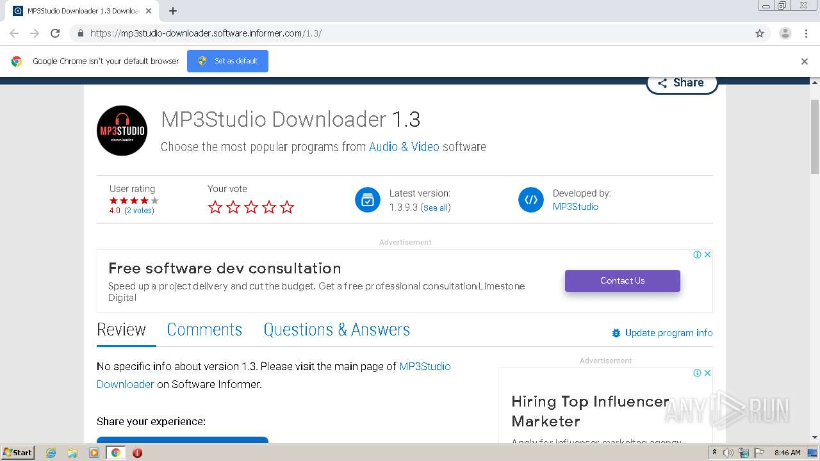820x461 pixels.
Task: Click the ad info icon on top banner
Action: (x=697, y=254)
